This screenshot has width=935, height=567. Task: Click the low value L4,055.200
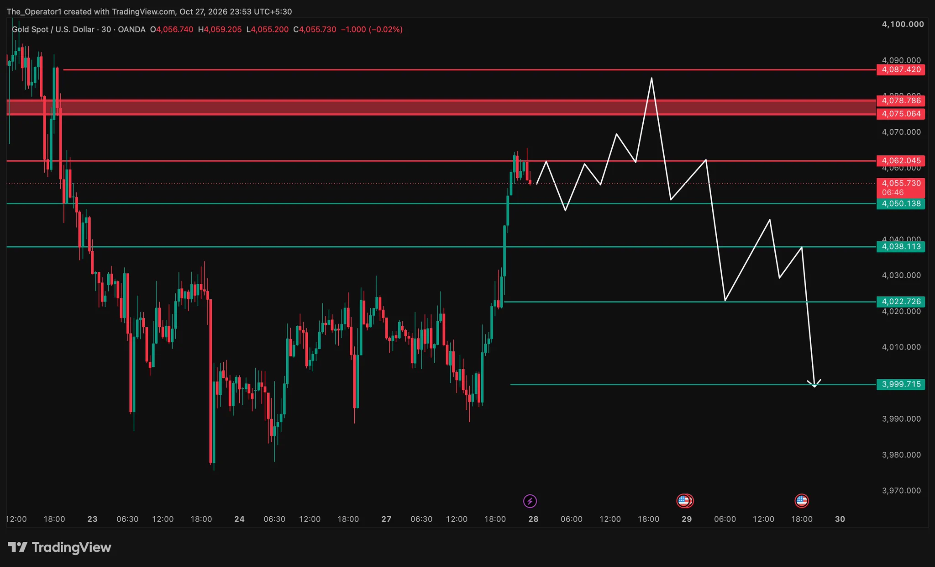[268, 30]
